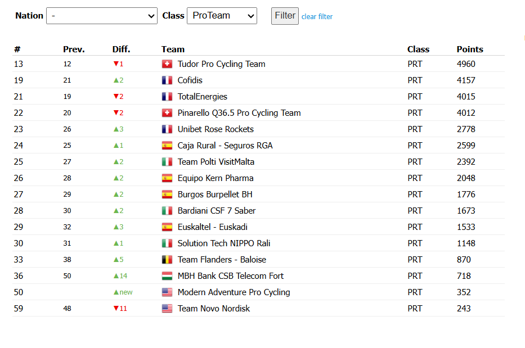Screen dimensions: 525x348
Task: Click the Team column header
Action: pyautogui.click(x=173, y=49)
